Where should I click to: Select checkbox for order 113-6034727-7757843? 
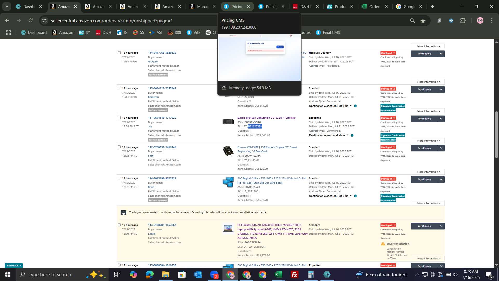click(119, 88)
